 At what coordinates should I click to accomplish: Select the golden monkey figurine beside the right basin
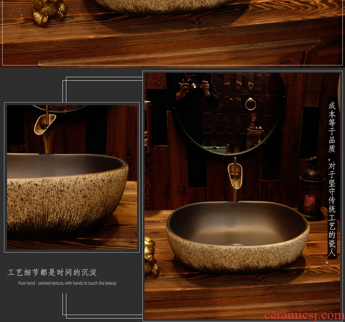tap(151, 256)
